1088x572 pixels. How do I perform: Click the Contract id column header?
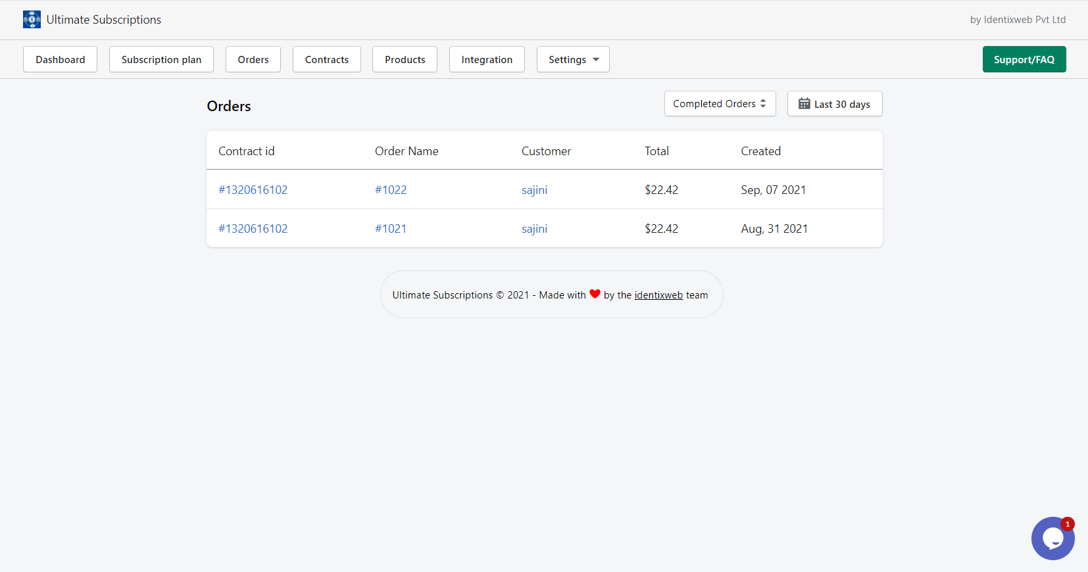pos(246,151)
